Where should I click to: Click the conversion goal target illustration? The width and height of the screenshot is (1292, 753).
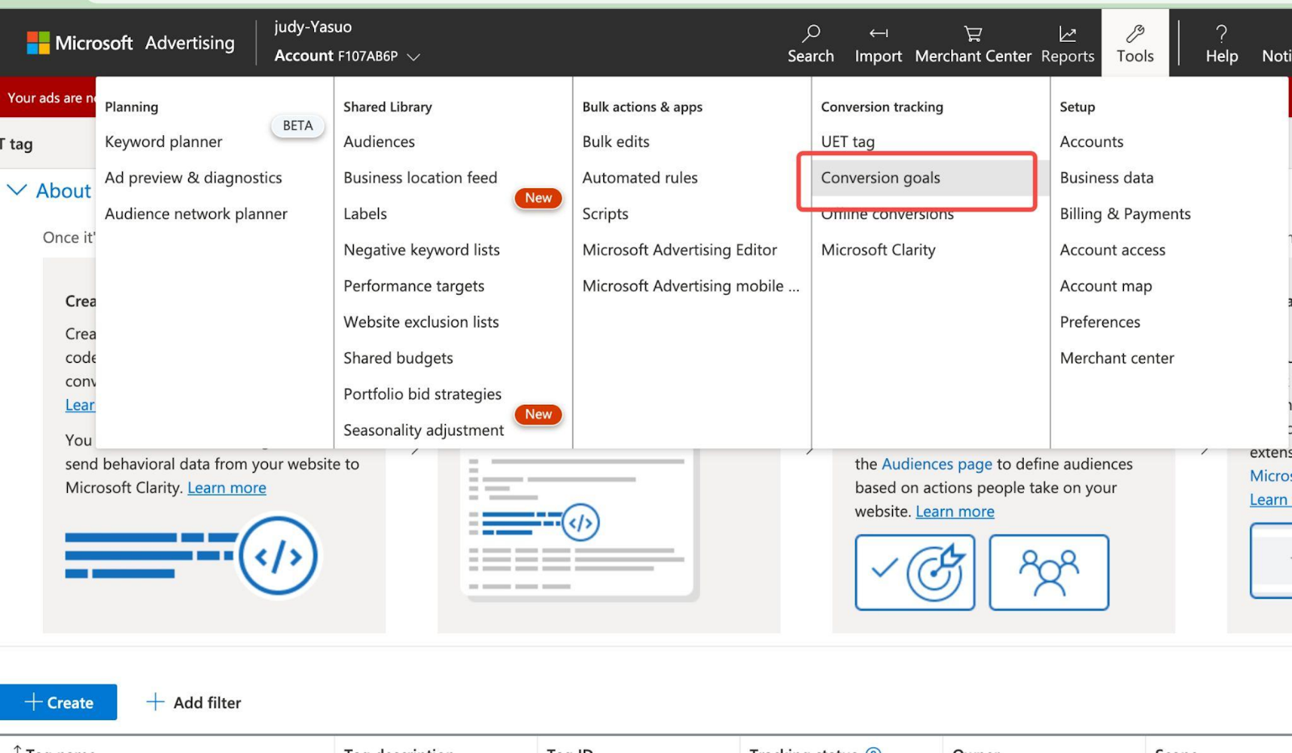coord(915,572)
